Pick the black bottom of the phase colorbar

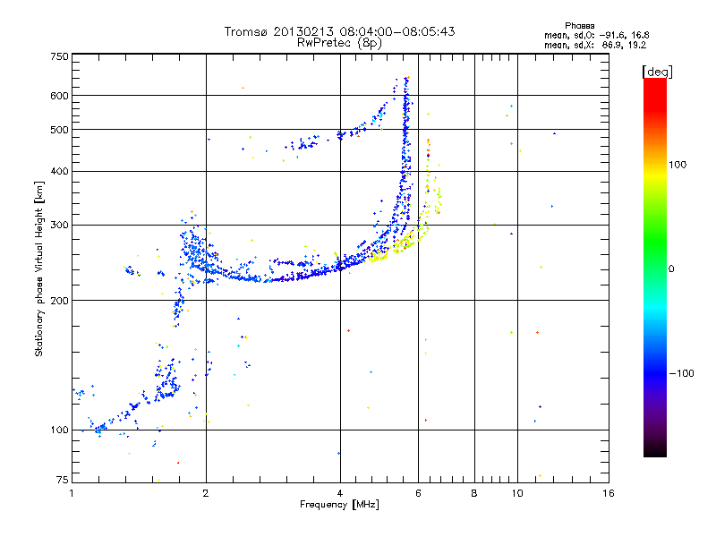[655, 452]
